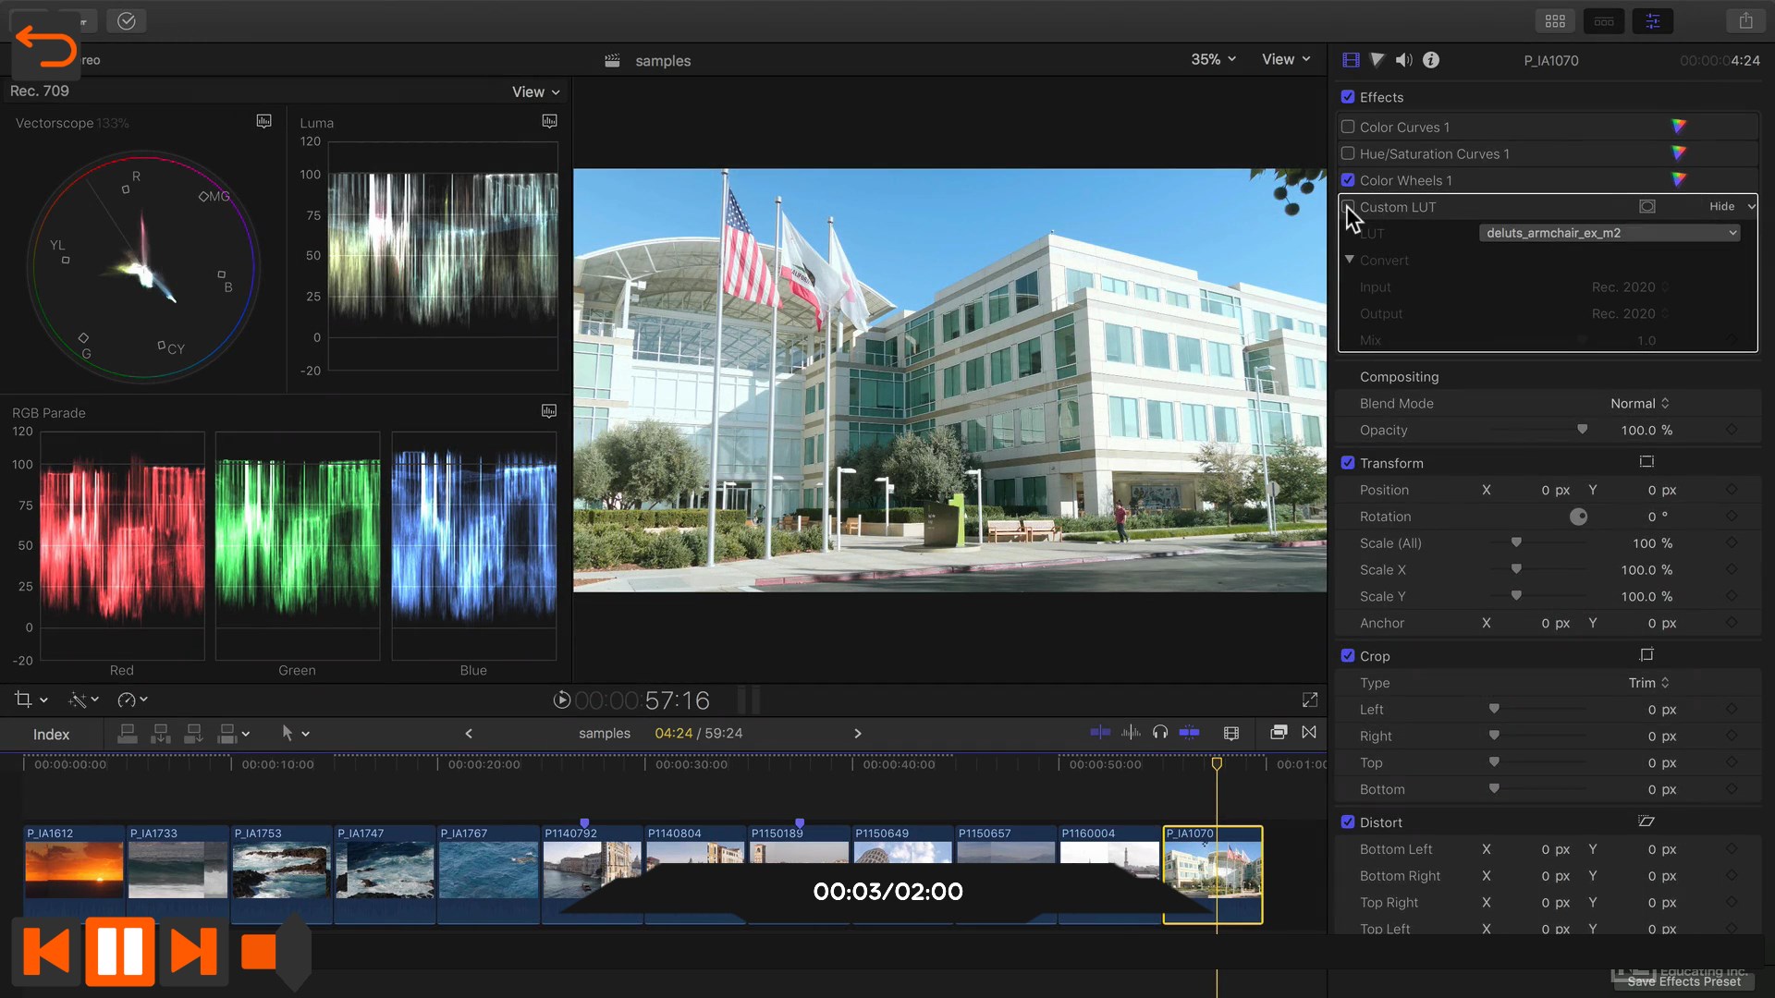Enable Hue/Saturation Curves 1 effect checkbox
1775x998 pixels.
1348,153
